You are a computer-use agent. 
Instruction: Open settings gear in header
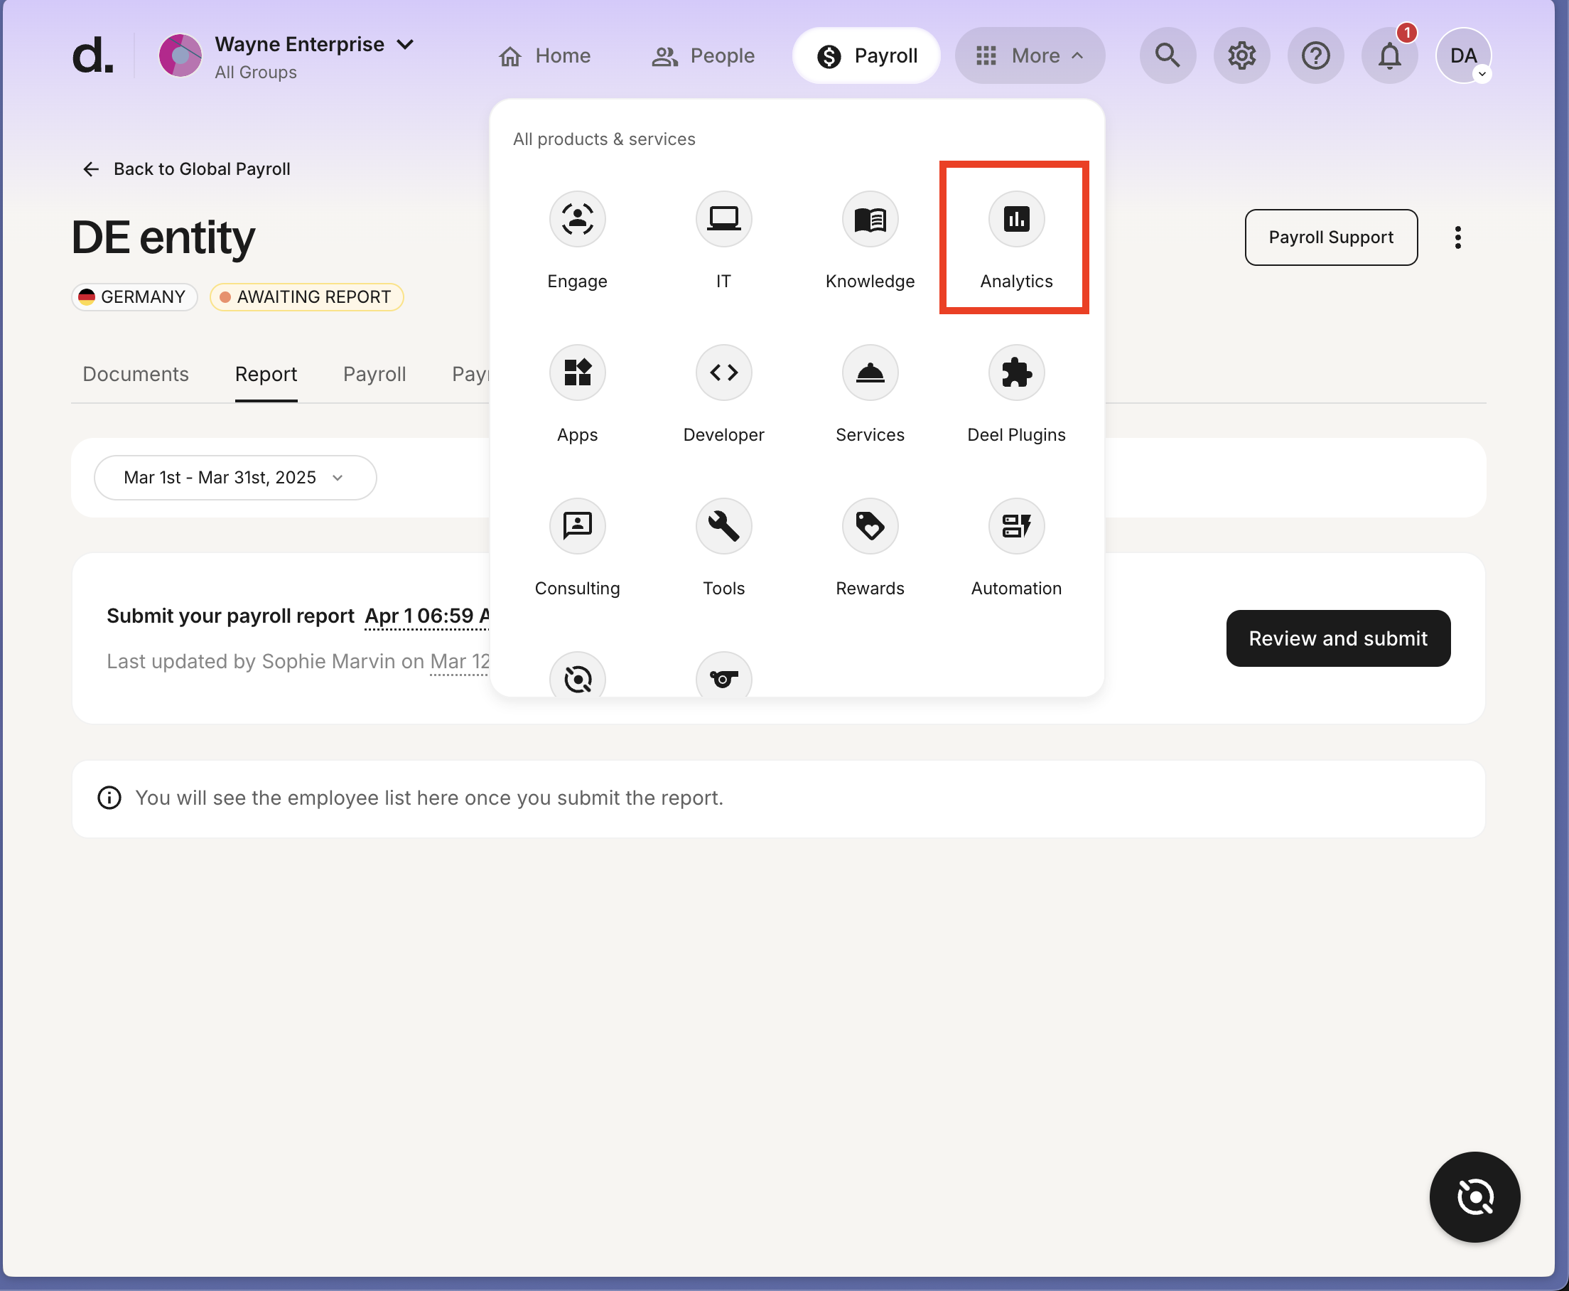coord(1241,55)
